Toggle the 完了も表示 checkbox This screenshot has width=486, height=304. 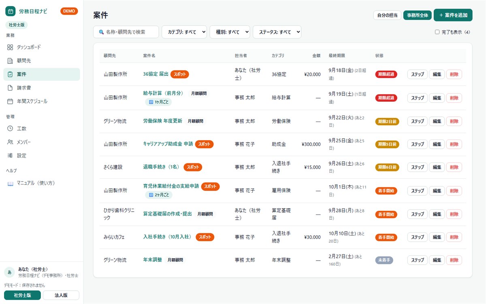pyautogui.click(x=437, y=32)
